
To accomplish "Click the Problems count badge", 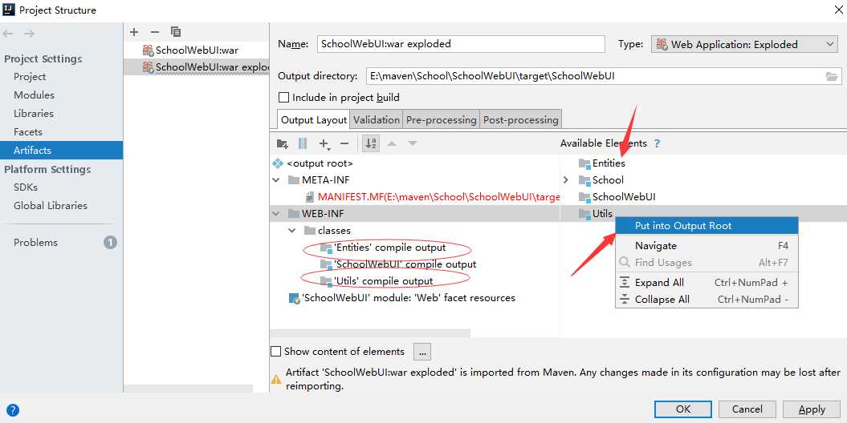I will click(x=110, y=243).
